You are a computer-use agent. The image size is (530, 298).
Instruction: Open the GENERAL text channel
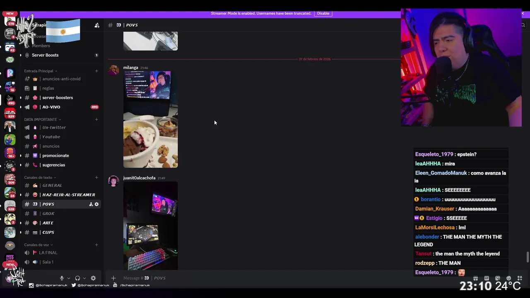click(x=61, y=185)
